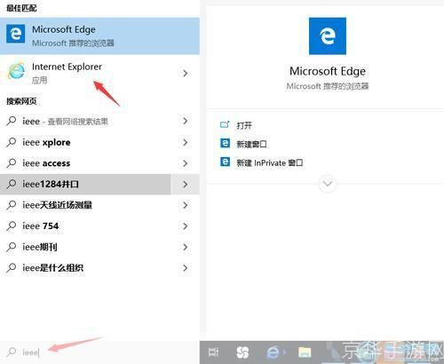Open web result 'ieee - 查看网络搜索结果'
This screenshot has width=444, height=364.
pyautogui.click(x=85, y=121)
